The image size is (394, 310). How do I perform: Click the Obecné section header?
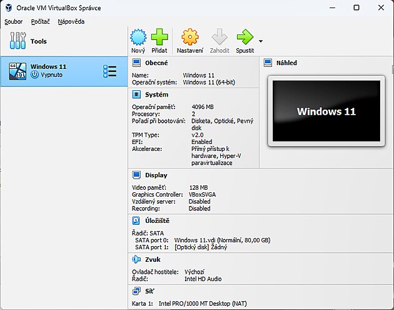tap(156, 63)
